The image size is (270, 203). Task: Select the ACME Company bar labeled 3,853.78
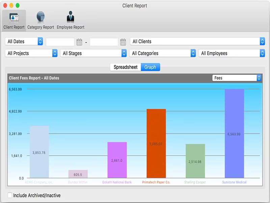tap(39, 152)
